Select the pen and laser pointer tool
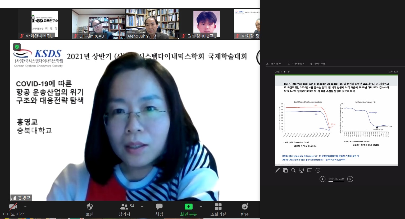 pos(277,170)
